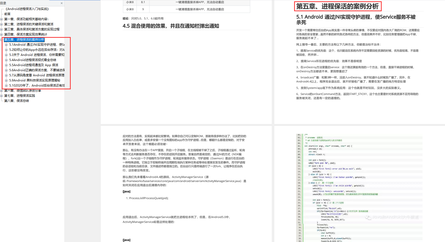This screenshot has width=445, height=242.
Task: Click the Process.killProcessQuiet(pid) code line
Action: click(x=149, y=198)
